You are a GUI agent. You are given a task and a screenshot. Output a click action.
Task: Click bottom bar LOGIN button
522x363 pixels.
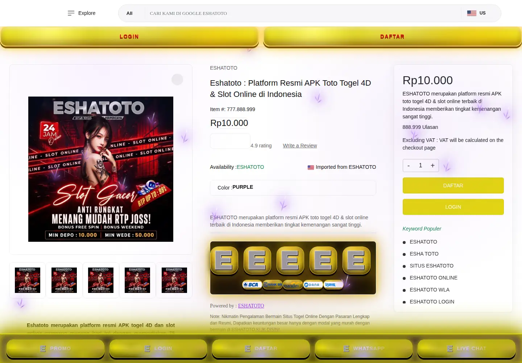click(158, 348)
